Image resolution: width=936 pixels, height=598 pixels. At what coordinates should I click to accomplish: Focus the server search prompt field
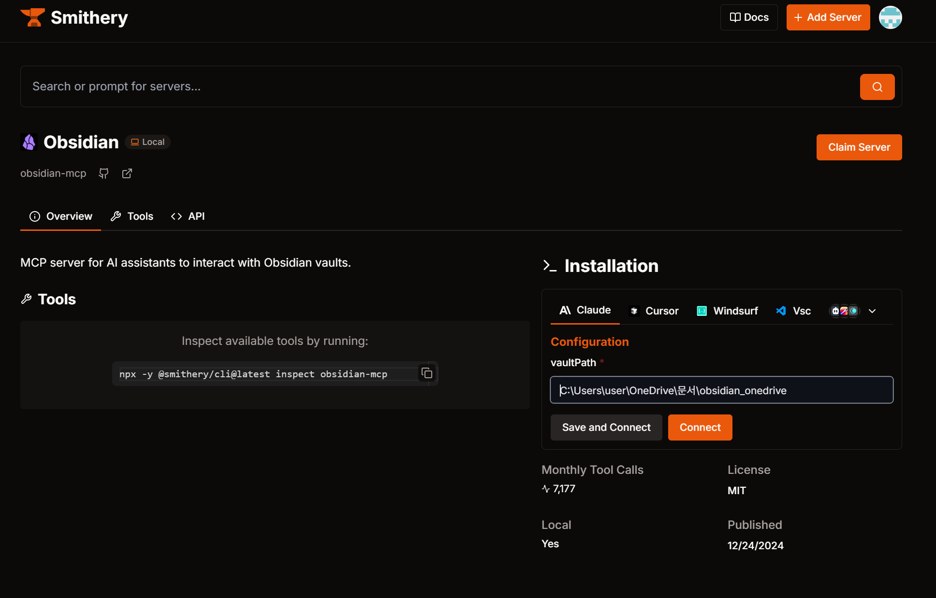click(x=435, y=86)
